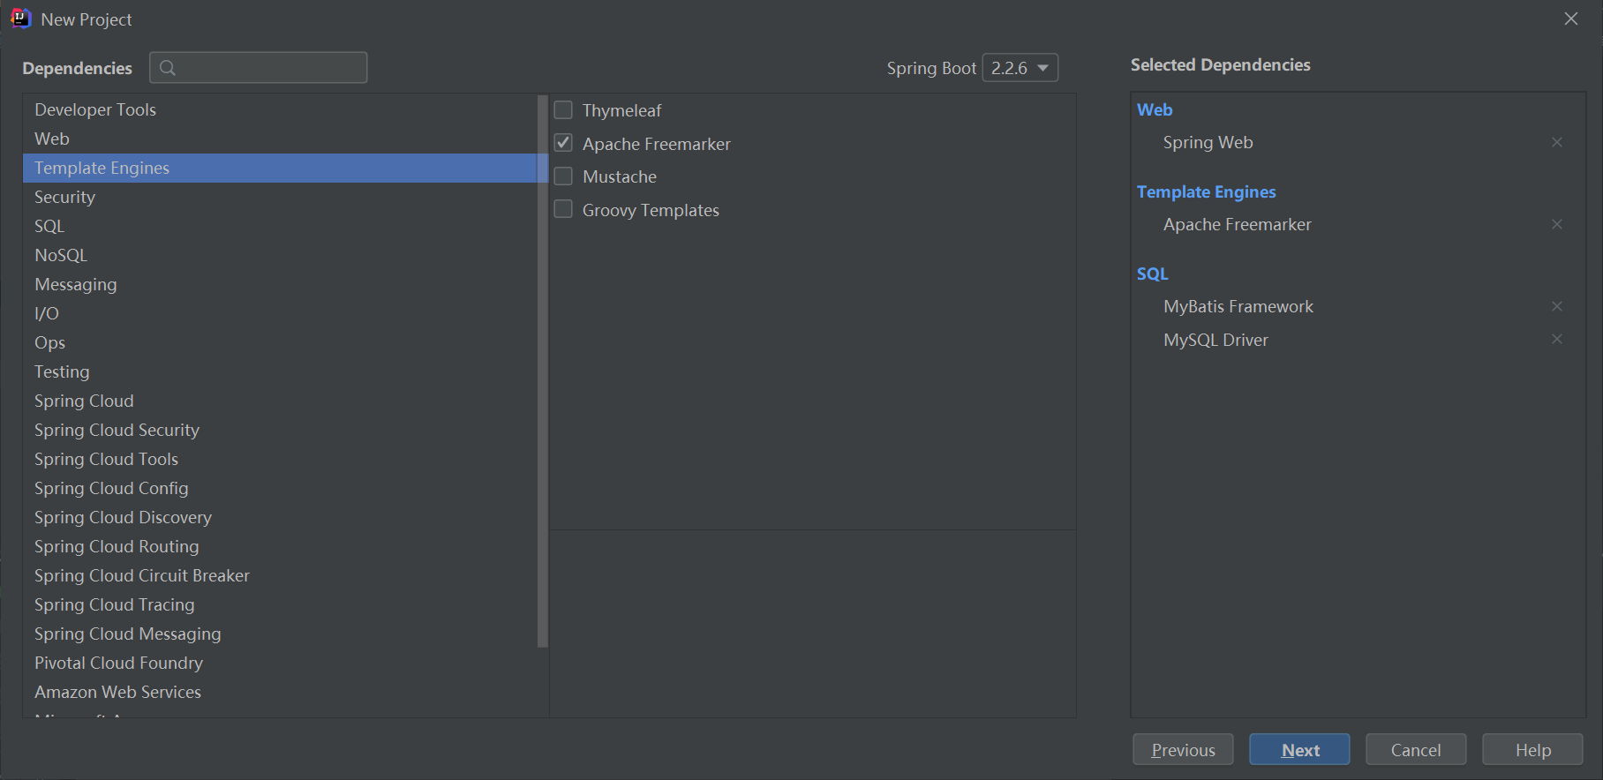Click the Cancel button
The width and height of the screenshot is (1603, 780).
1416,749
